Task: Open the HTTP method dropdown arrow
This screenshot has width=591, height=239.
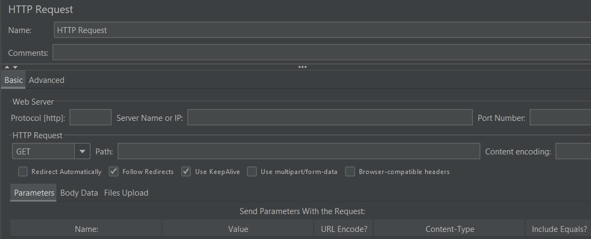Action: [x=82, y=152]
